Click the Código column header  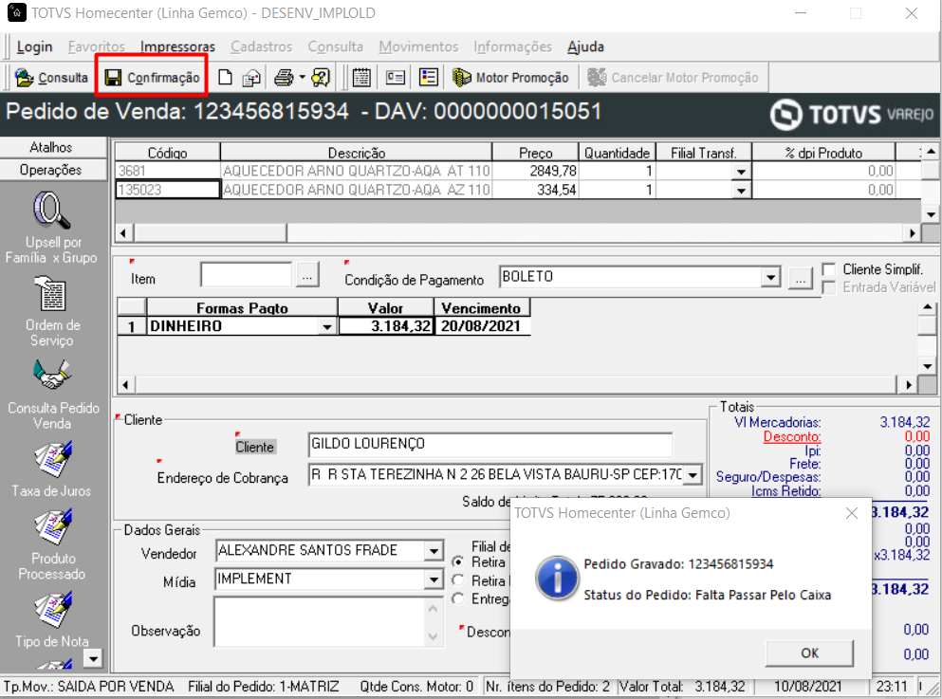pyautogui.click(x=168, y=153)
